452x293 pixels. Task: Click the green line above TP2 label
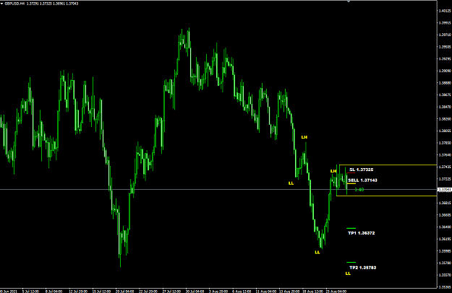[x=351, y=262]
